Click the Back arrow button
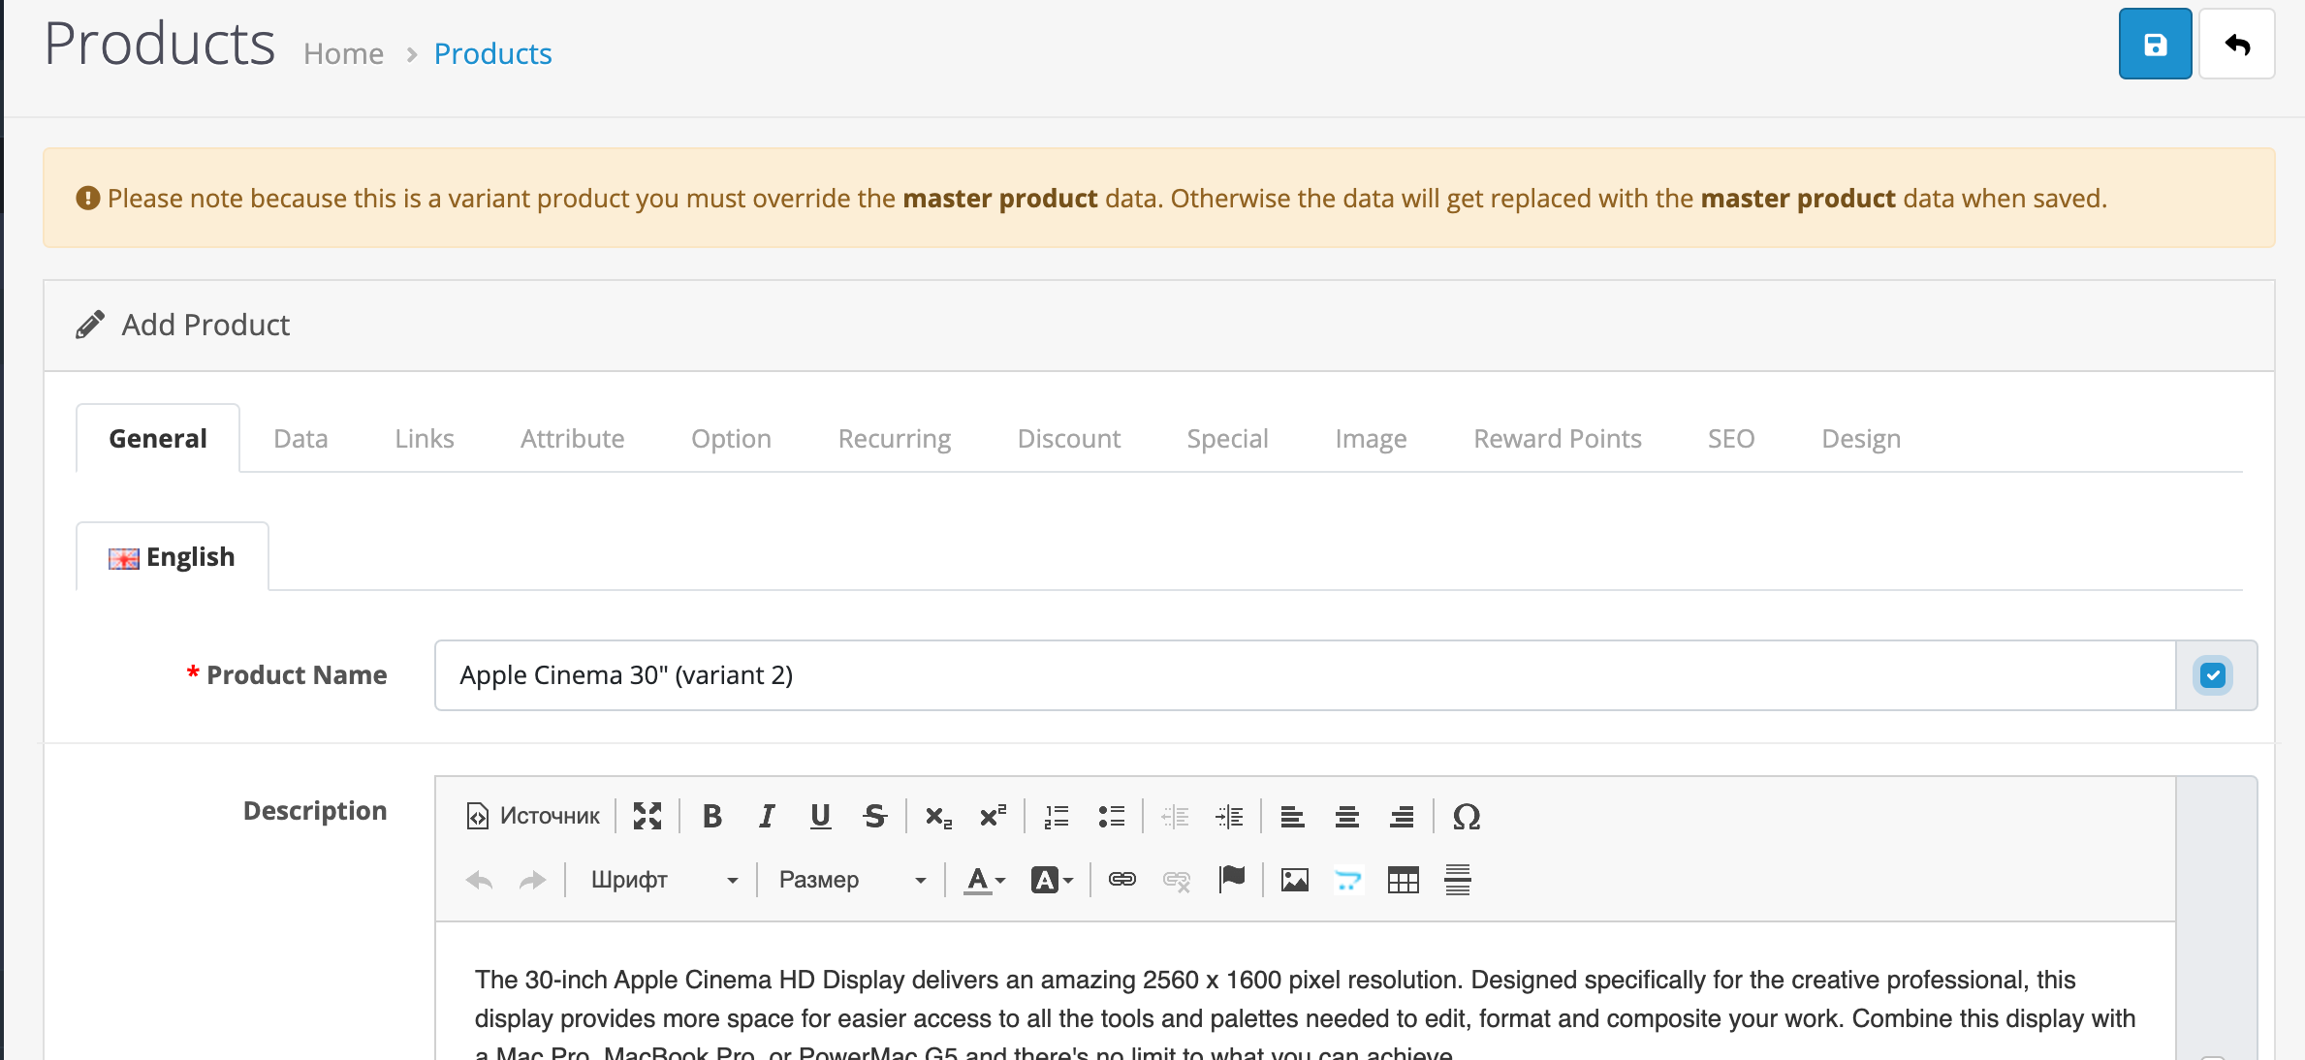2305x1060 pixels. tap(2236, 45)
